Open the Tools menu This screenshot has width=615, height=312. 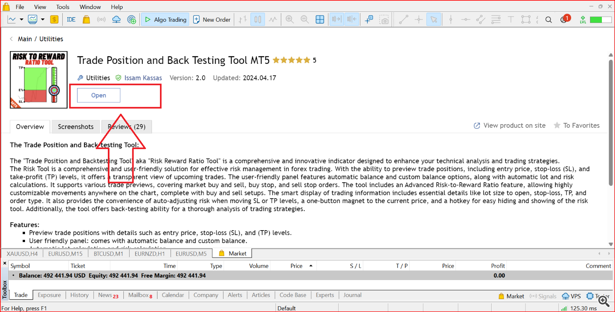pyautogui.click(x=63, y=7)
